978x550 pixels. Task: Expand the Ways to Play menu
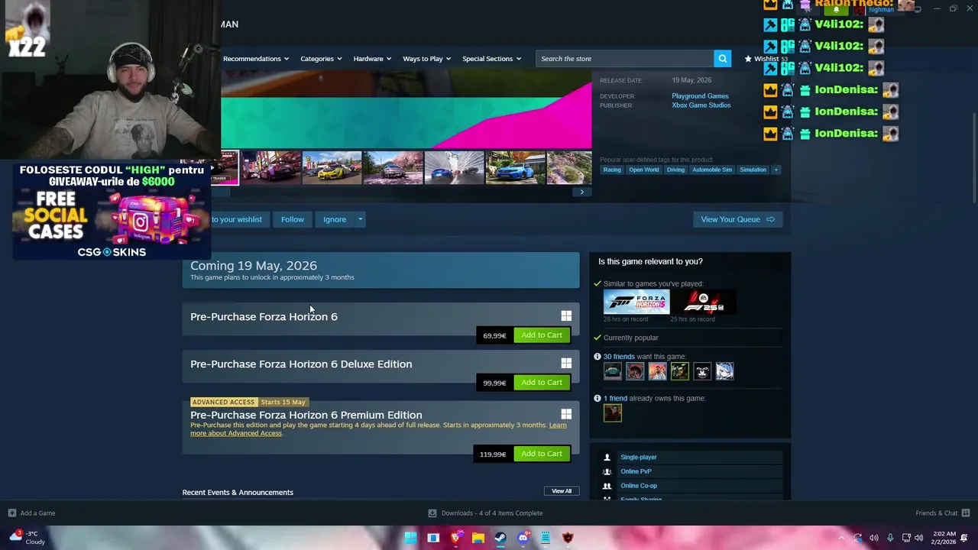click(426, 59)
